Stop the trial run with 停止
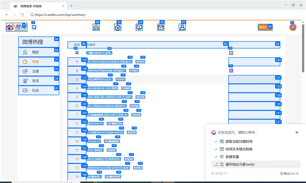The image size is (306, 183). click(x=289, y=173)
